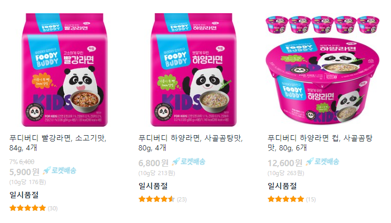Screen dimensions: 391x223
Task: Open the 하양라면 bag product image
Action: [193, 70]
